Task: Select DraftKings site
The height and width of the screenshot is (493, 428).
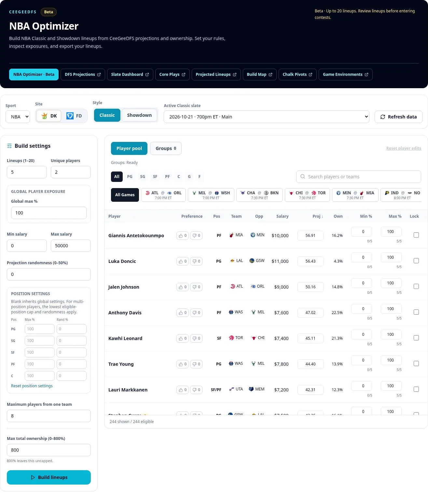Action: (x=49, y=116)
